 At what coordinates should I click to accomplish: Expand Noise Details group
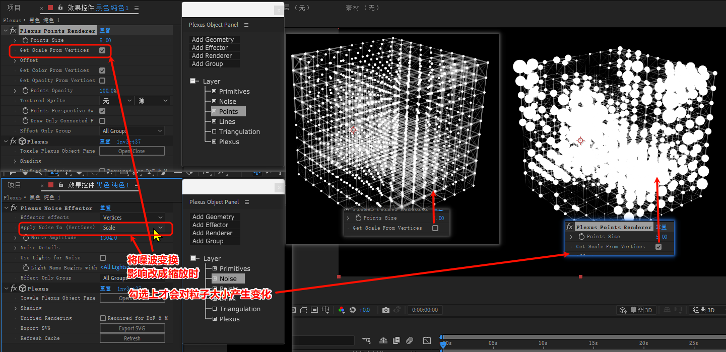15,248
